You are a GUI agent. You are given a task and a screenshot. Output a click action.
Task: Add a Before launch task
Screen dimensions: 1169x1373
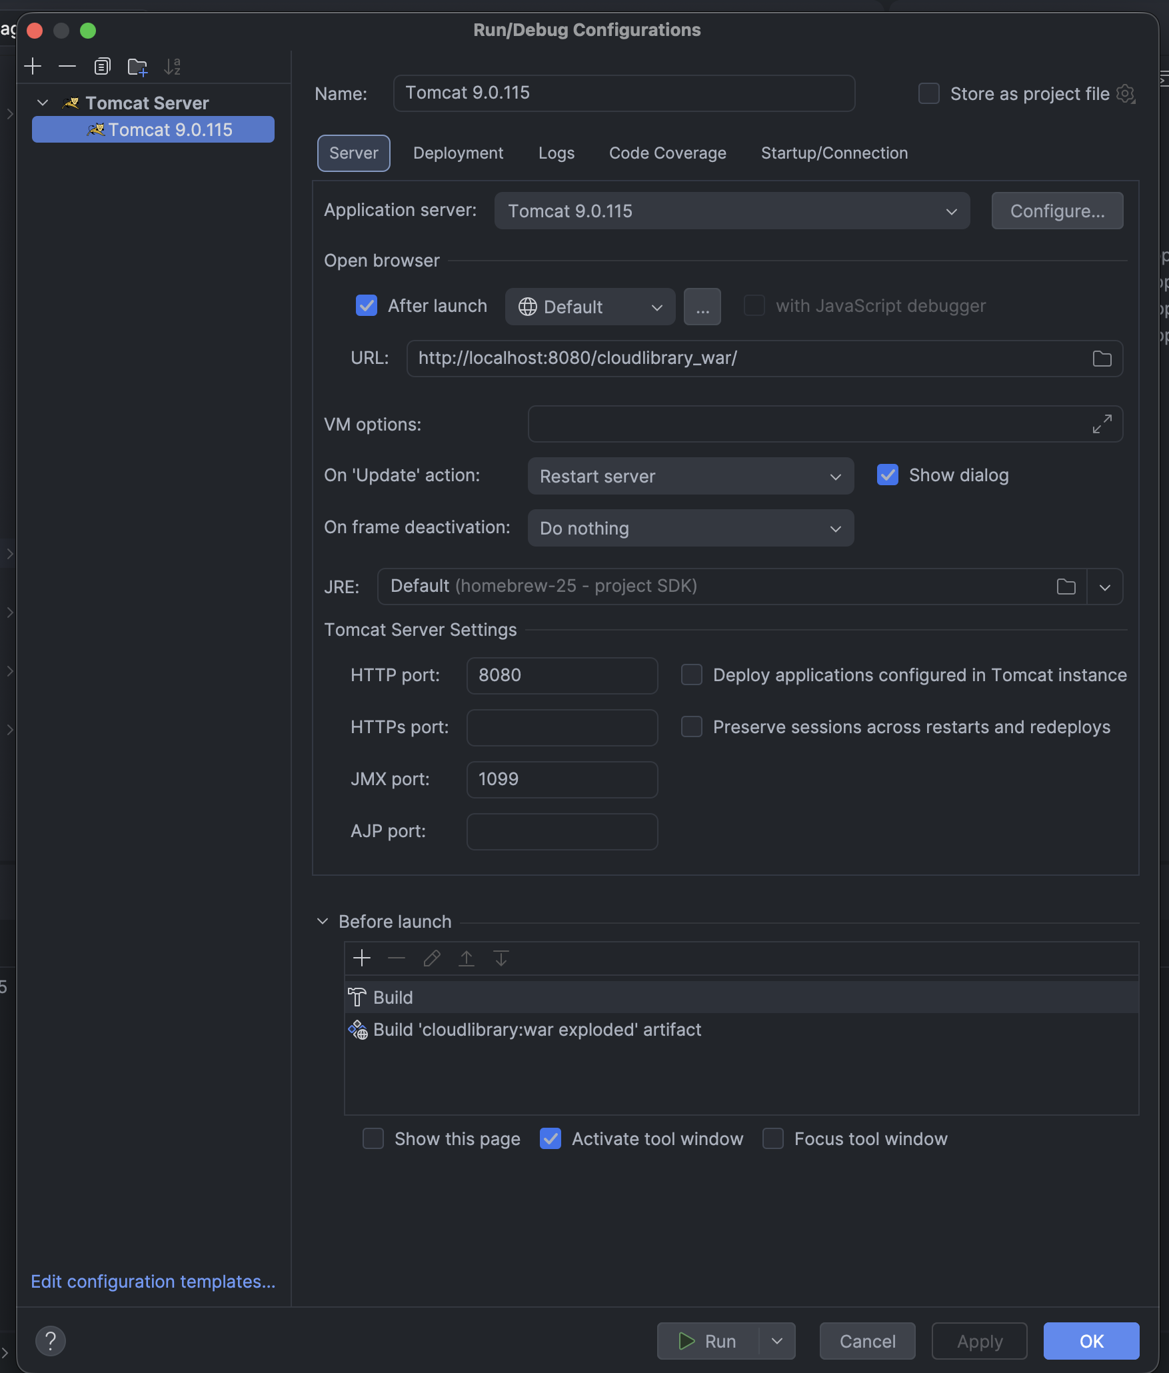tap(362, 958)
